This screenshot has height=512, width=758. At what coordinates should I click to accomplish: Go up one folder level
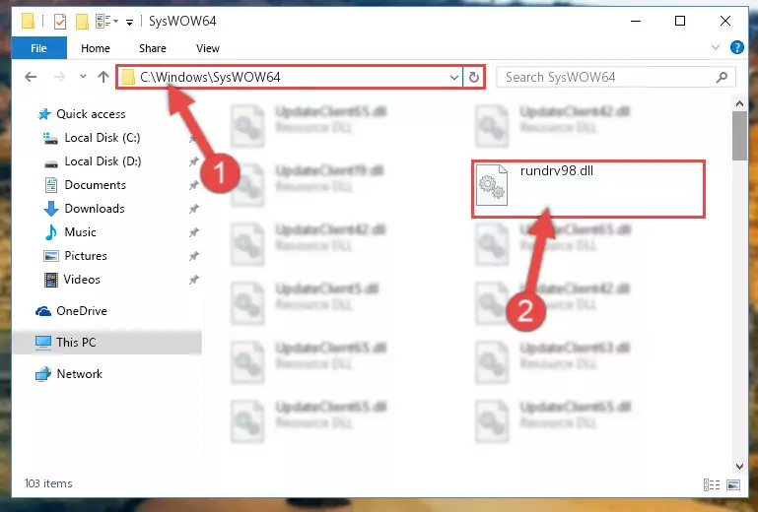point(103,77)
